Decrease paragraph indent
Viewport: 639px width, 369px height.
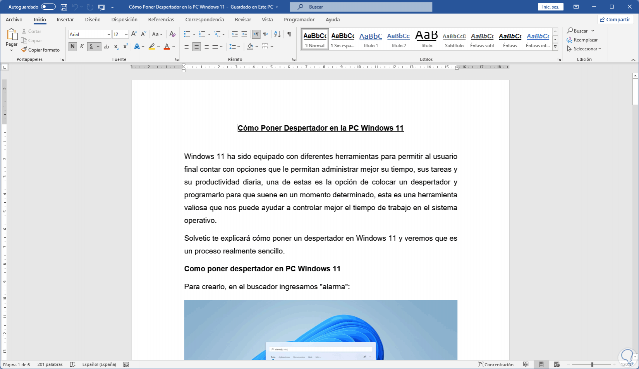235,34
